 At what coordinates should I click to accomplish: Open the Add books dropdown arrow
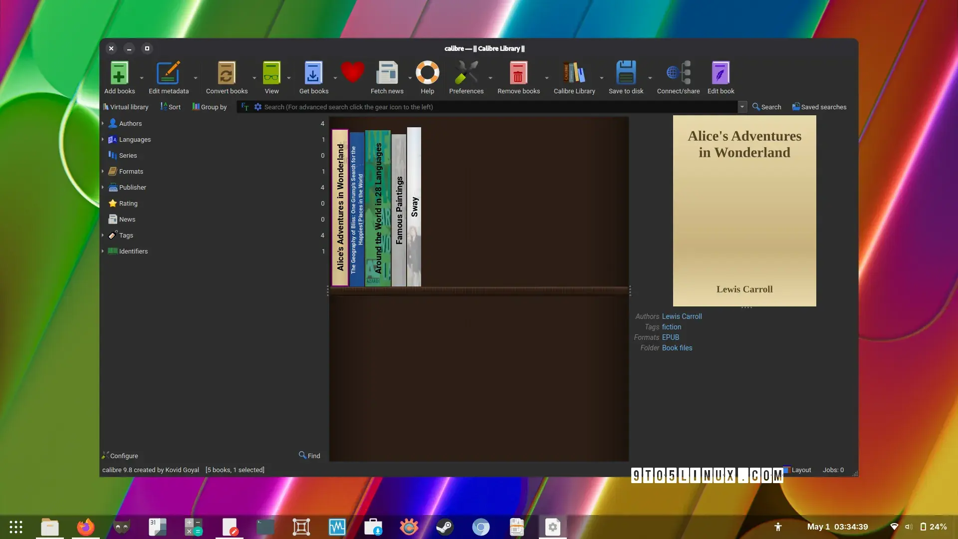142,78
